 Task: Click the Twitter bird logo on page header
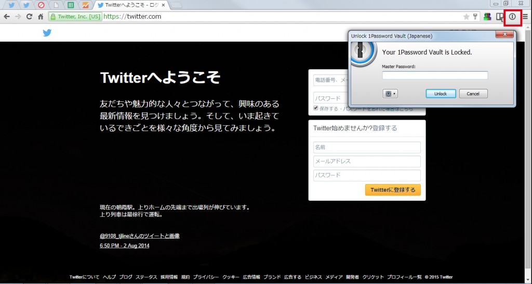47,33
